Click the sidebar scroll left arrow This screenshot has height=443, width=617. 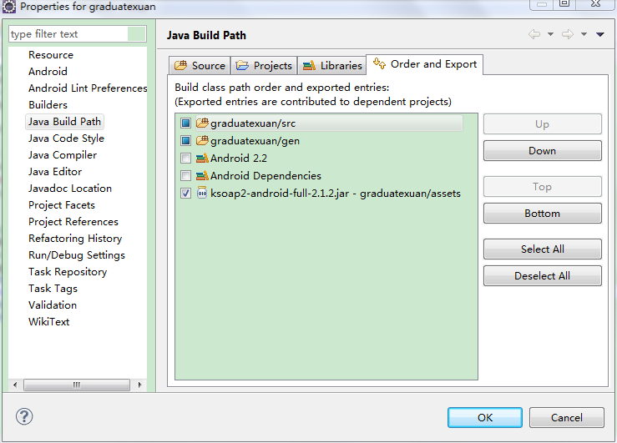(15, 385)
